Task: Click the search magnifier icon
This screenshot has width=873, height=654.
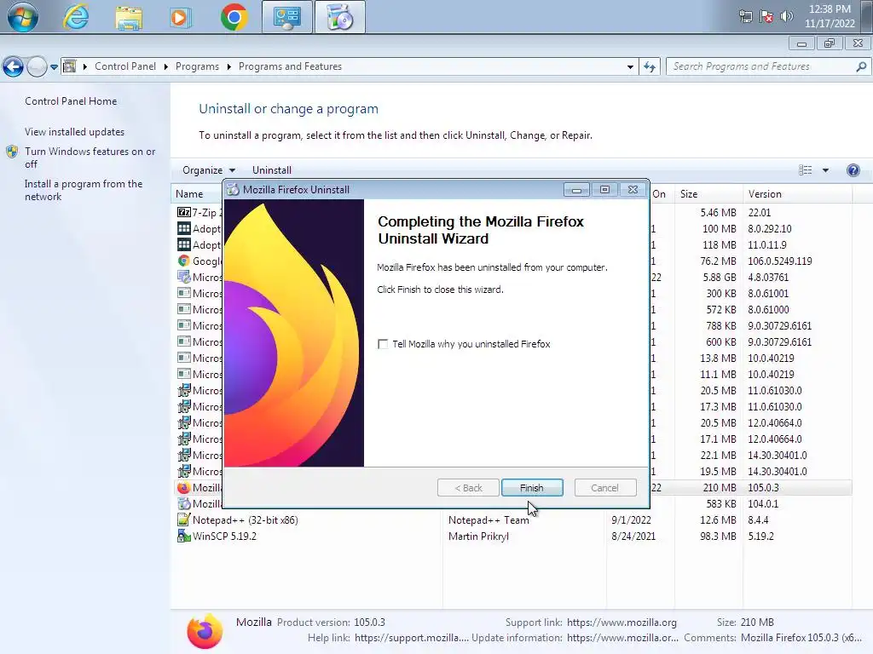Action: (861, 66)
